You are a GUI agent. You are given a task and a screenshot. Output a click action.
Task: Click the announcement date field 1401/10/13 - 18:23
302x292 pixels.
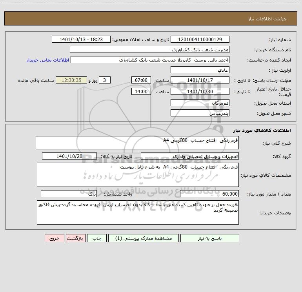81,39
